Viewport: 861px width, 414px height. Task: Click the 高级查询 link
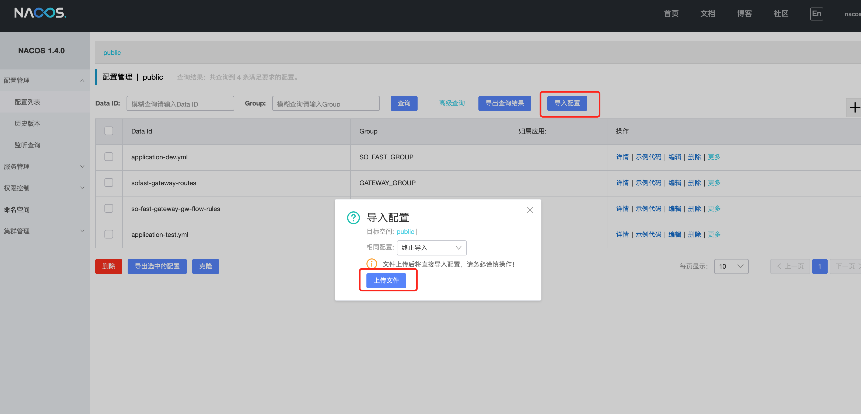pos(451,103)
